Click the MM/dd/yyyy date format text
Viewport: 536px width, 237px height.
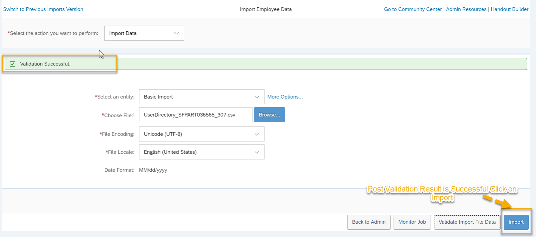(153, 170)
